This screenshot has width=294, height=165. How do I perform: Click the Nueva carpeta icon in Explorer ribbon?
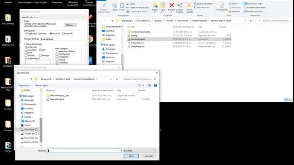[189, 5]
